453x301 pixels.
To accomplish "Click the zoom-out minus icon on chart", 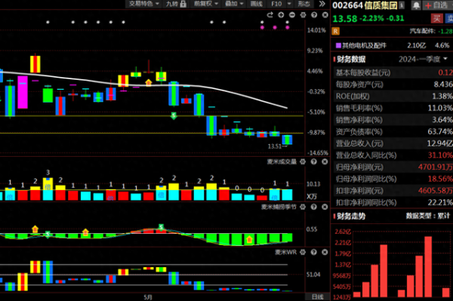I will click(292, 15).
